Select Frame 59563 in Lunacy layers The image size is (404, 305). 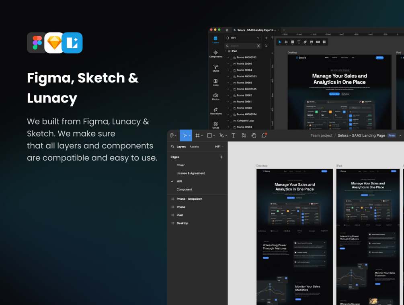pos(244,127)
